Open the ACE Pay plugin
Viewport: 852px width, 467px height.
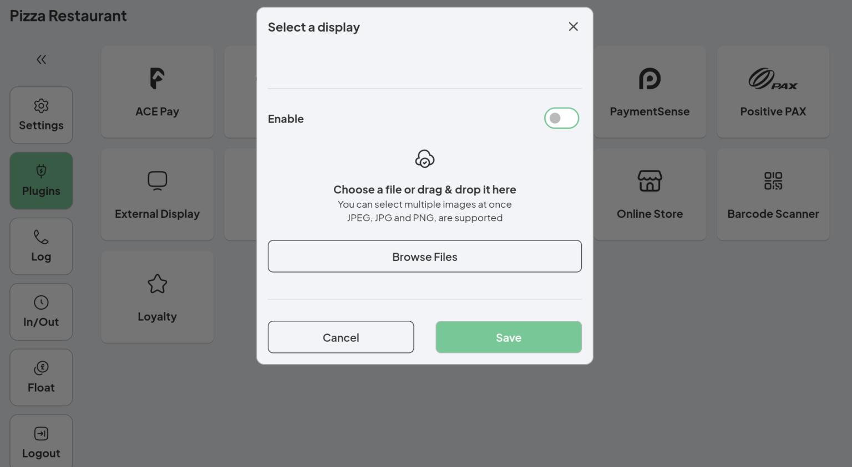[157, 91]
